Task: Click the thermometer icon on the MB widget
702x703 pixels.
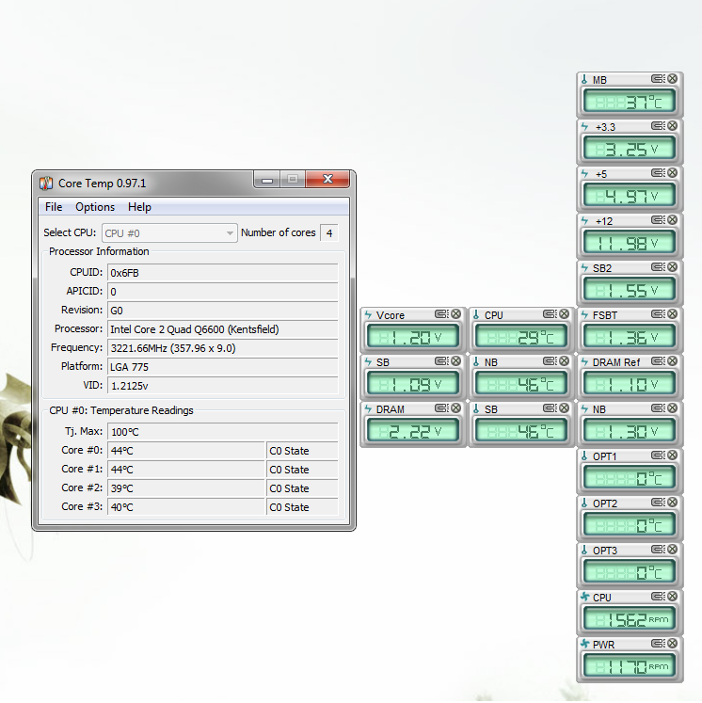Action: click(x=584, y=79)
